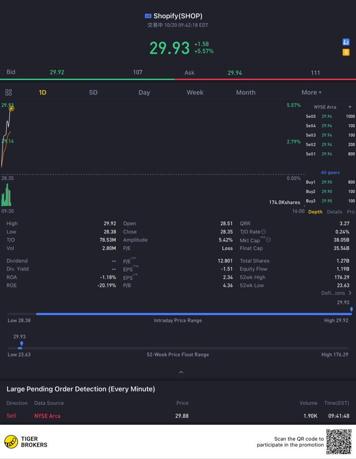Viewport: 356px width, 459px height.
Task: Tap the Sell1 row with 800 shares
Action: pos(330,153)
